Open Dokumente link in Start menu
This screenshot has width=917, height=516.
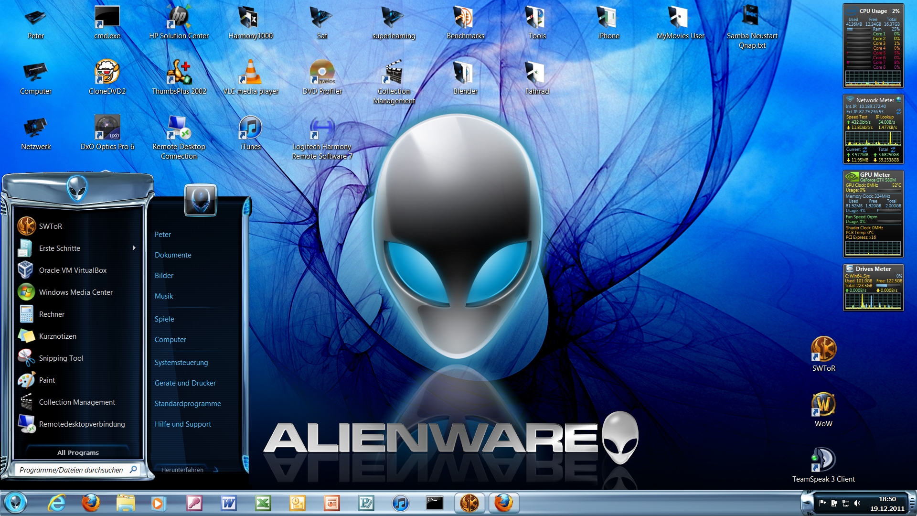click(x=173, y=255)
